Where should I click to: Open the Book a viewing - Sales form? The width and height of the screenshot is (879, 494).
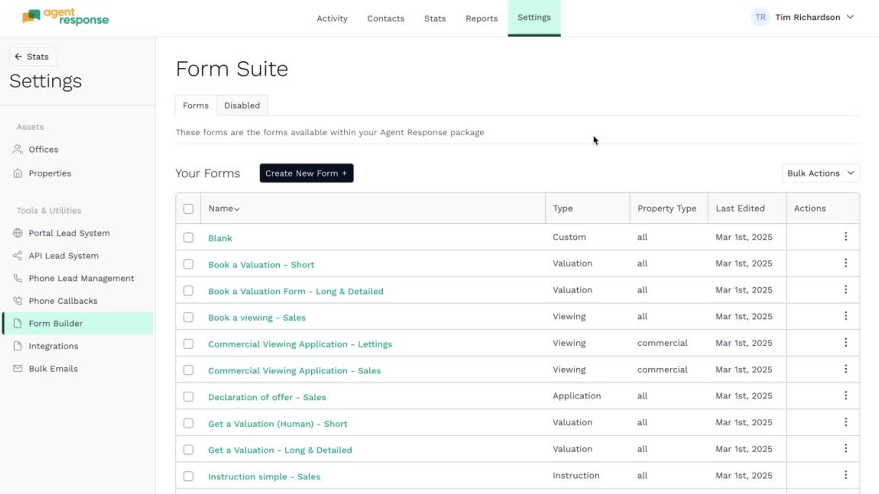tap(256, 317)
